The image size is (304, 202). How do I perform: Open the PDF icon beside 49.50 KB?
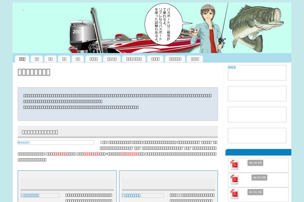click(x=235, y=180)
